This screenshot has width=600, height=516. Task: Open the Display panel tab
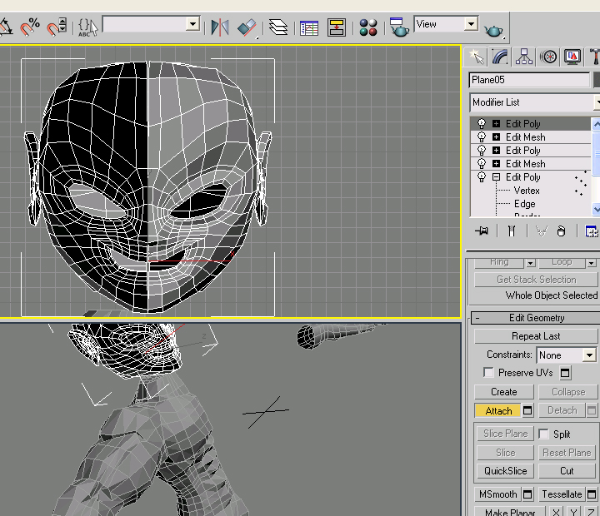coord(572,57)
